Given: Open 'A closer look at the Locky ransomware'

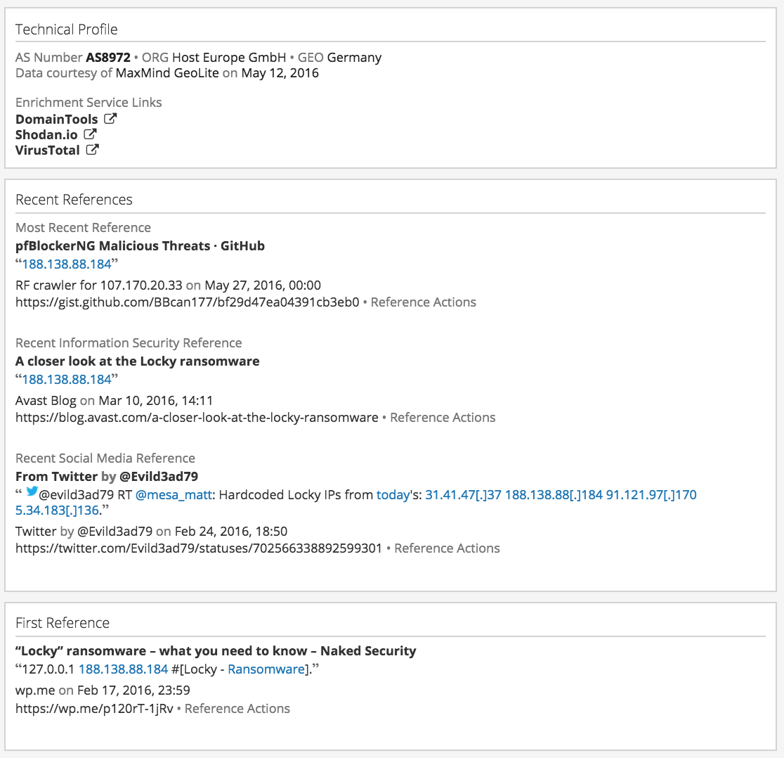Looking at the screenshot, I should pos(138,361).
